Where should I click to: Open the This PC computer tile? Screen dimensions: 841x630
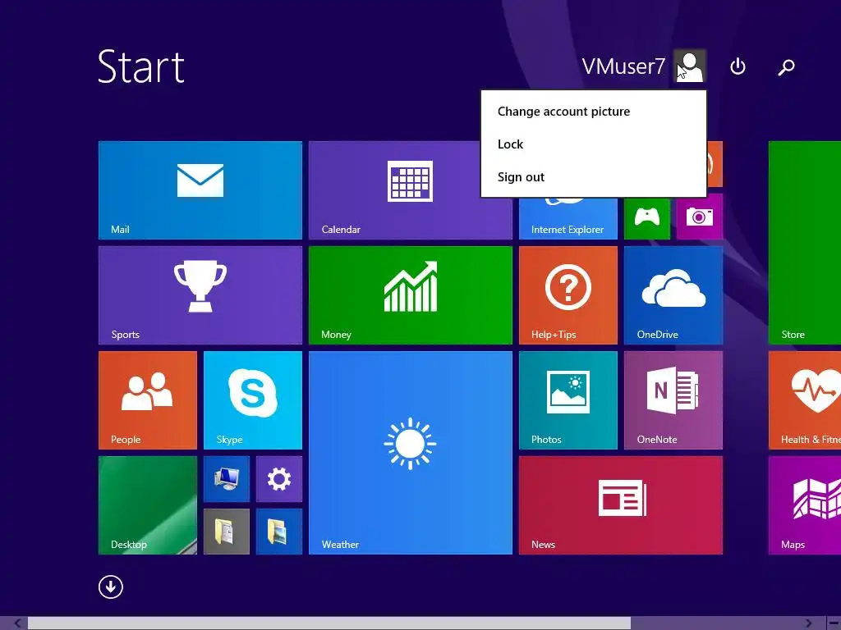[x=227, y=479]
